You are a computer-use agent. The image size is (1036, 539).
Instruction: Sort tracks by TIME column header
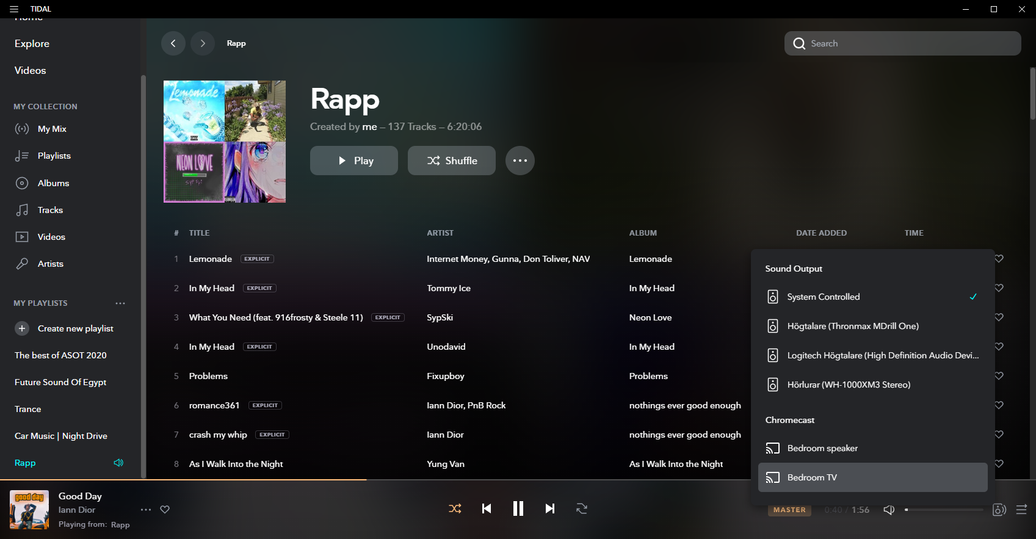point(914,233)
